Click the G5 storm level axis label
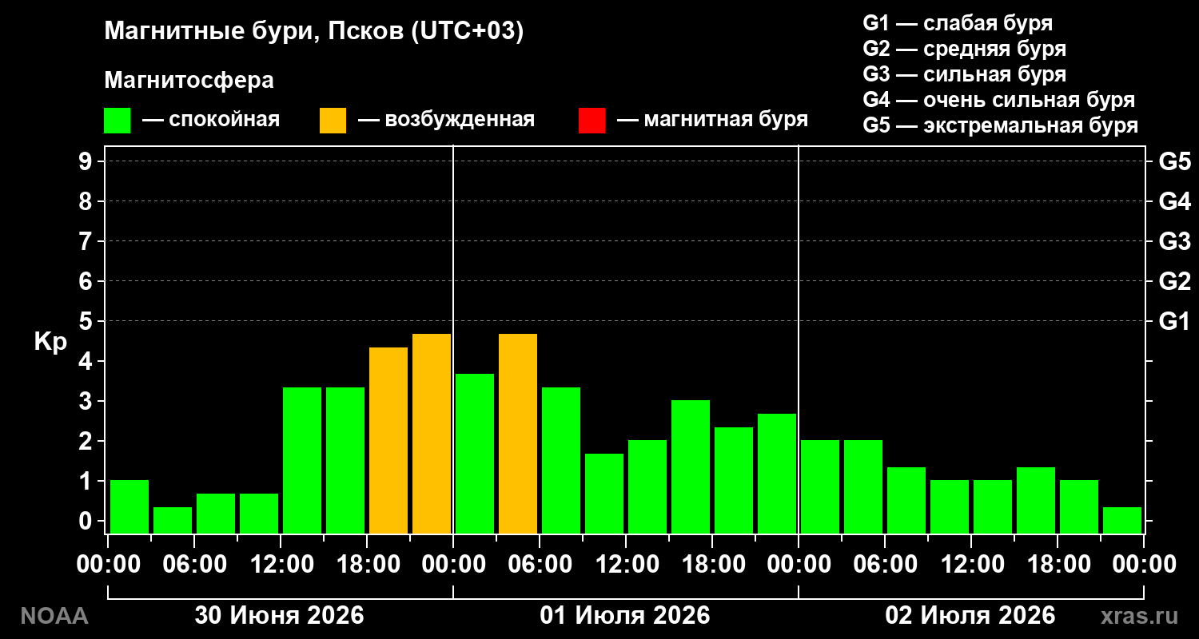The image size is (1199, 639). [1174, 162]
